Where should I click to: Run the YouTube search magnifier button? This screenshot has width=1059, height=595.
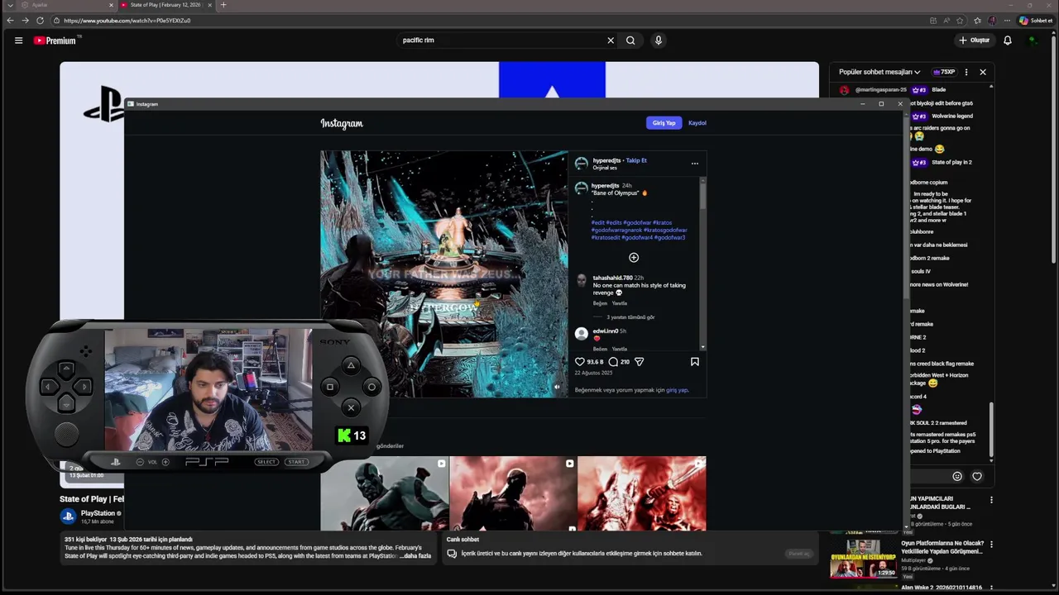click(x=630, y=40)
